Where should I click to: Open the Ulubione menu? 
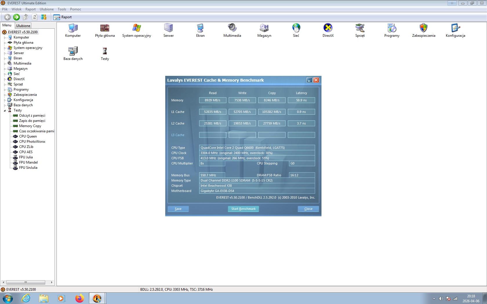pos(46,9)
